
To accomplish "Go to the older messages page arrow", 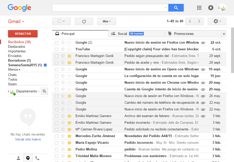I will (x=199, y=21).
